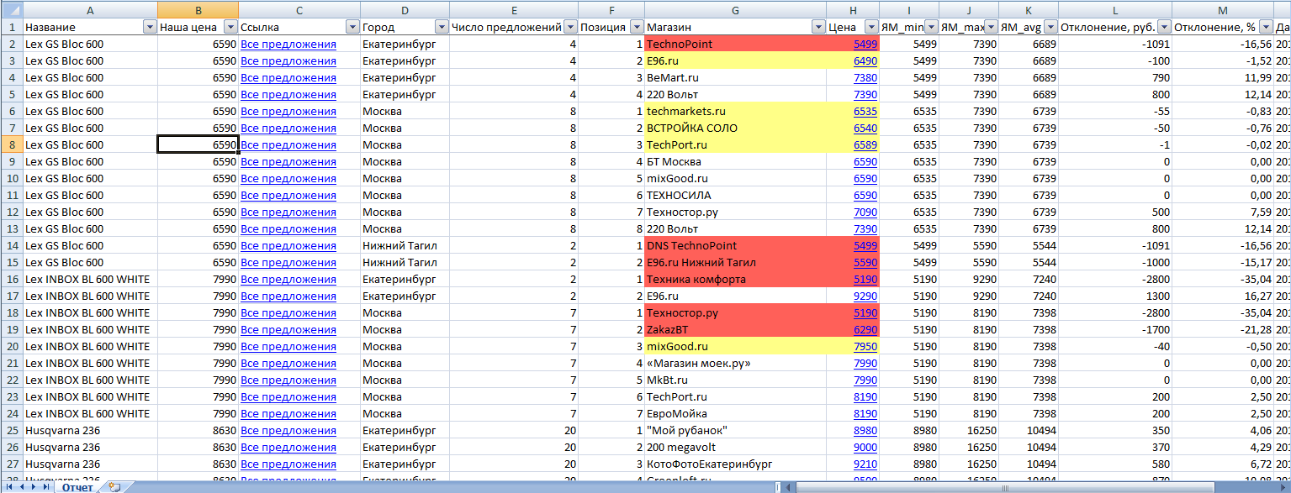Select Lex INBOX BL 600 WHITE in row 16

(90, 279)
